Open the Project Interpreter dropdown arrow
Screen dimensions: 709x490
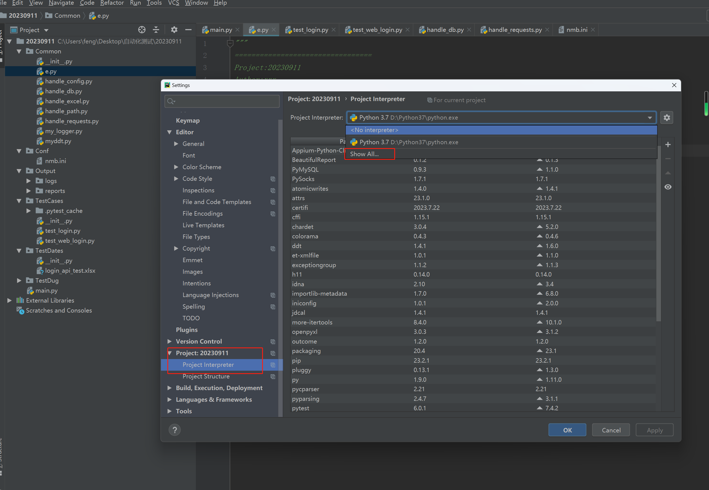coord(650,118)
